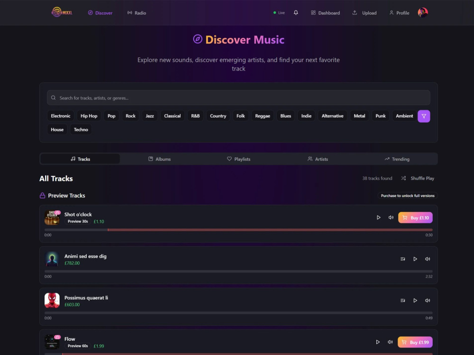Toggle volume for Possimus quaerat li

coord(428,301)
